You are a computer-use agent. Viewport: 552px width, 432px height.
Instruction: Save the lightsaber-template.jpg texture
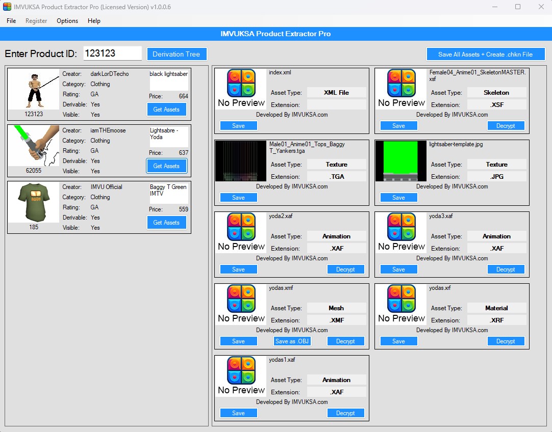click(x=398, y=198)
